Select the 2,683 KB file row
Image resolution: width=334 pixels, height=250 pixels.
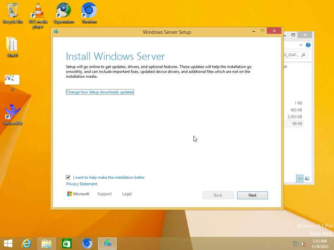[x=294, y=117]
